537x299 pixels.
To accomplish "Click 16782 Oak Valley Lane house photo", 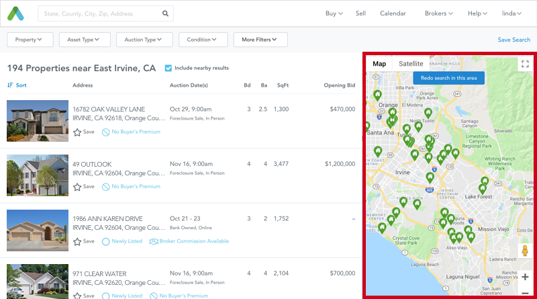I will tap(38, 121).
